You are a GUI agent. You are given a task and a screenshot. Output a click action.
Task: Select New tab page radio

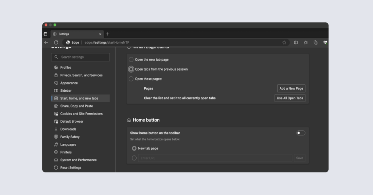click(x=134, y=148)
